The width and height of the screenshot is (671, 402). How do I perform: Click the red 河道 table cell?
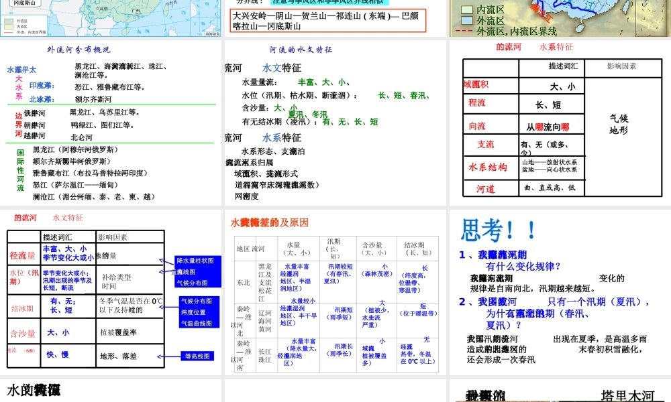tap(486, 189)
